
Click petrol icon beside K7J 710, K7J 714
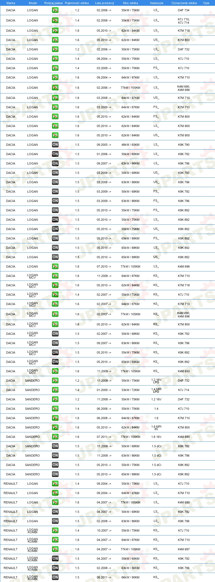pyautogui.click(x=55, y=20)
